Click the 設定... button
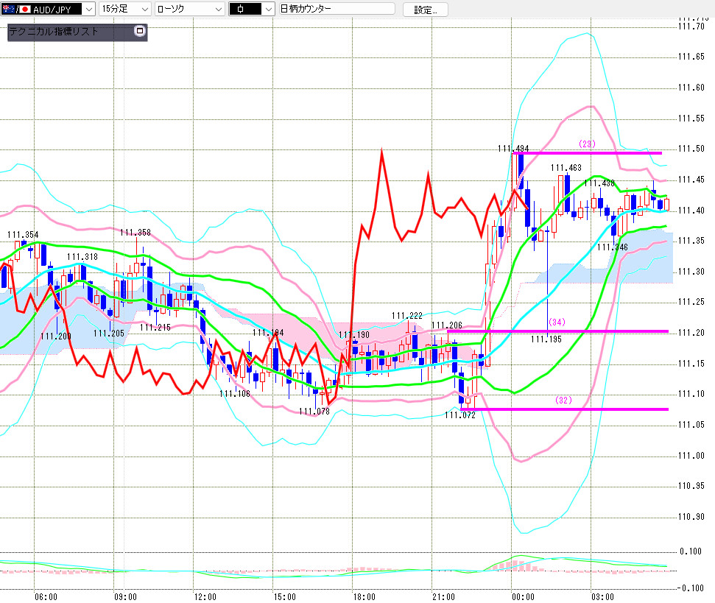 (x=426, y=10)
